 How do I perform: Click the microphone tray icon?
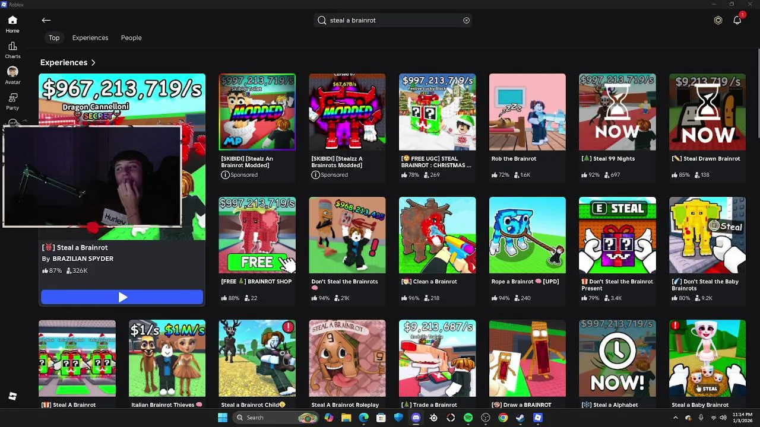701,418
